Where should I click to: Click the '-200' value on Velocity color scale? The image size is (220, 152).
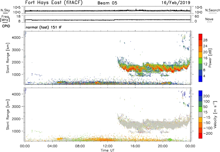tap(208, 133)
